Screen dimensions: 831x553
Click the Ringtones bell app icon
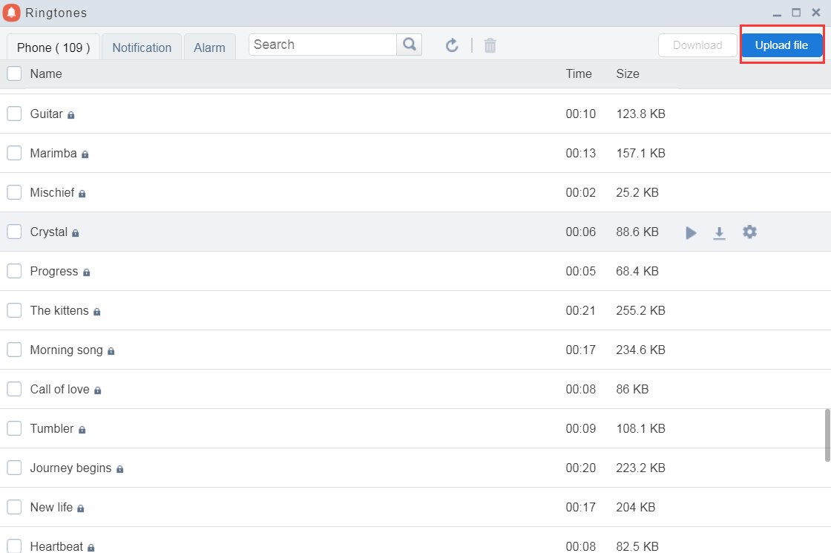click(12, 13)
